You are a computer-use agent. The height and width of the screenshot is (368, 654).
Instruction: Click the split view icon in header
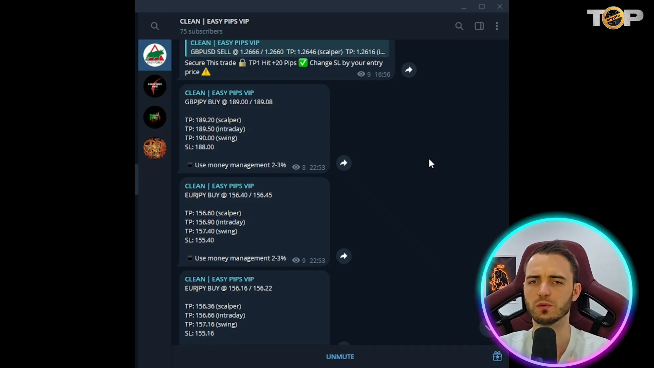coord(479,26)
